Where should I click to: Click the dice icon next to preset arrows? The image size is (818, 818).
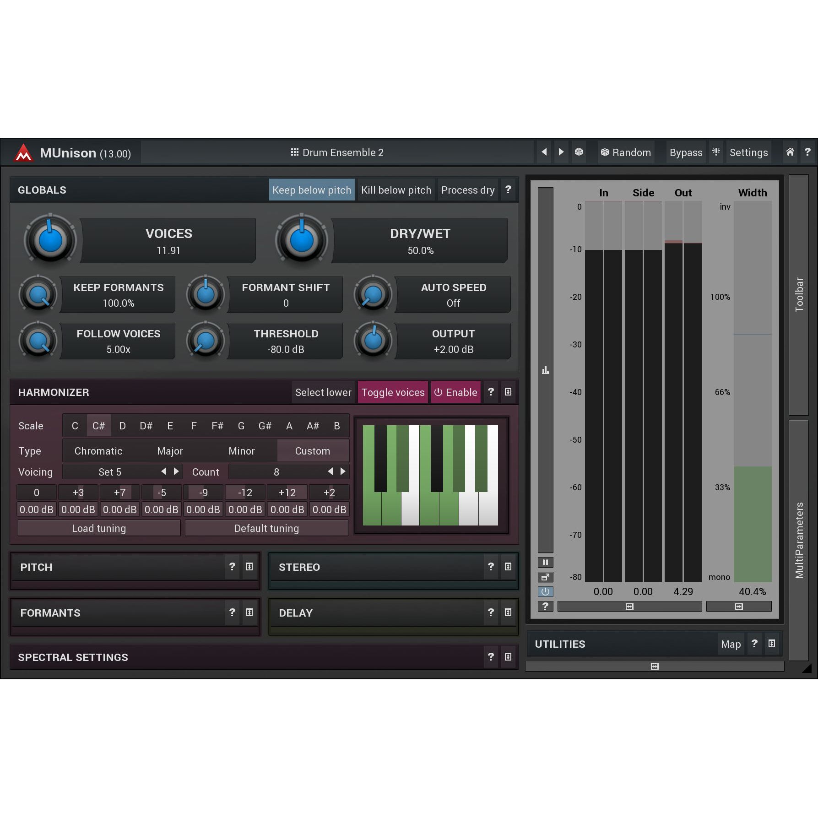tap(579, 152)
